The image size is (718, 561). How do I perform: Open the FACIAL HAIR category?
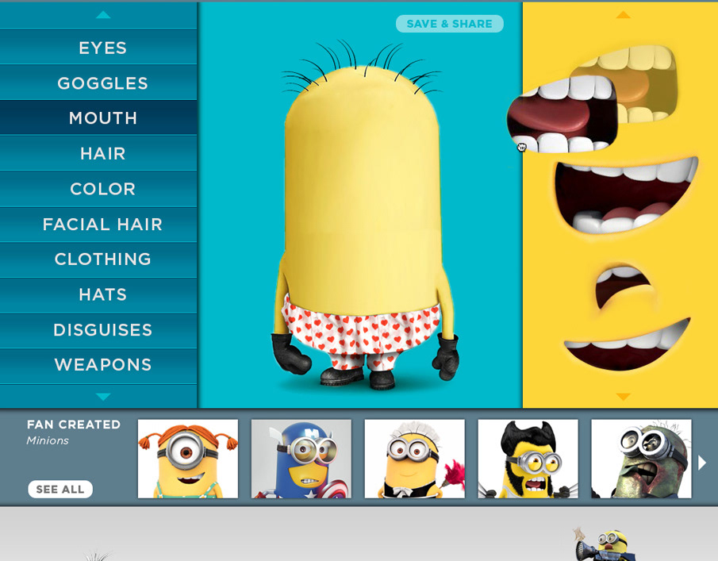point(98,224)
